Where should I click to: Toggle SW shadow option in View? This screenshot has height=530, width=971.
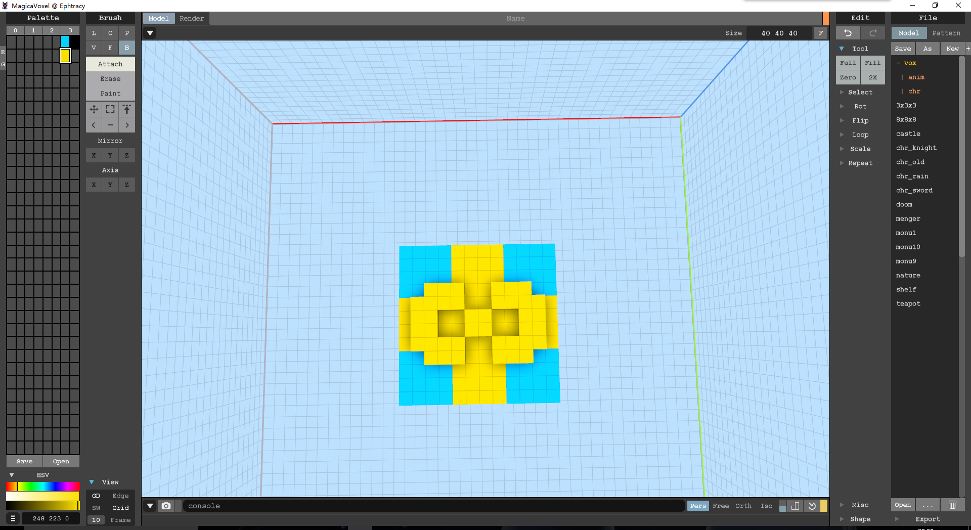tap(96, 508)
